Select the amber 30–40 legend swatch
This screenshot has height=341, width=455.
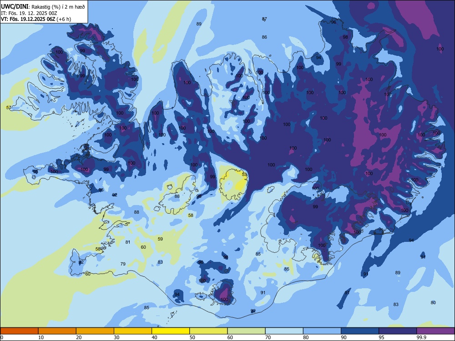[133, 331]
